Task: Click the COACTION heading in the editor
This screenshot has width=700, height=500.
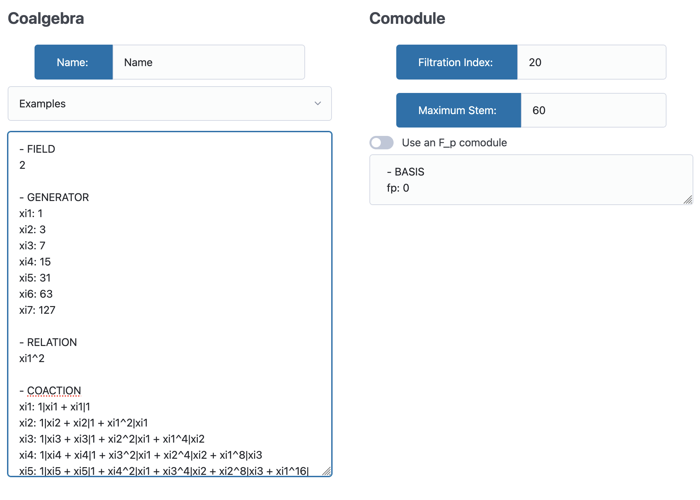Action: tap(50, 391)
